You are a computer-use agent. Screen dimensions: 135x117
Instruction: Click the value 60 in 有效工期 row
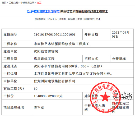pyautogui.click(x=36, y=89)
